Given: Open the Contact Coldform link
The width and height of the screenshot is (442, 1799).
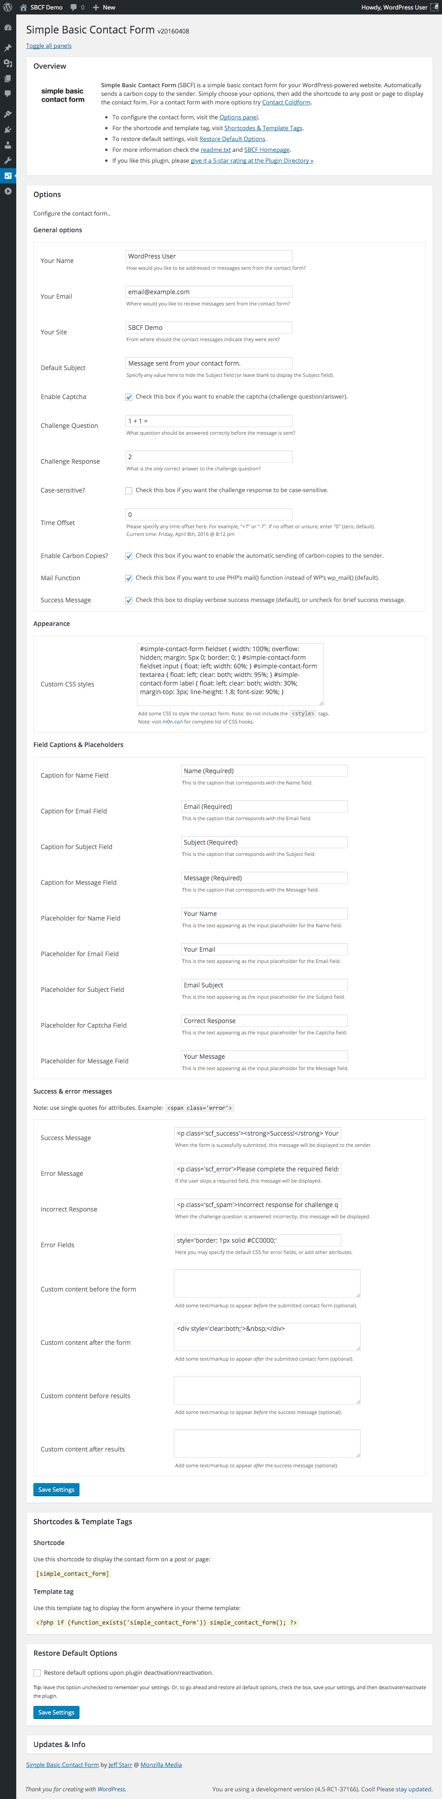Looking at the screenshot, I should (286, 102).
